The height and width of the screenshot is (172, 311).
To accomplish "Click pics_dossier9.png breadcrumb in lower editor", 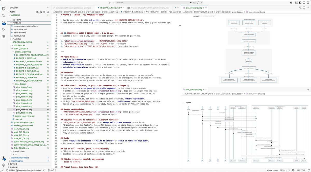I will click(x=257, y=94).
